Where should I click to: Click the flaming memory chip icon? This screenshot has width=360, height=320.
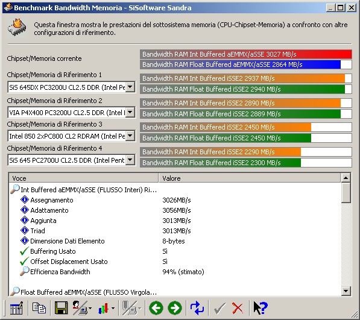(17, 28)
